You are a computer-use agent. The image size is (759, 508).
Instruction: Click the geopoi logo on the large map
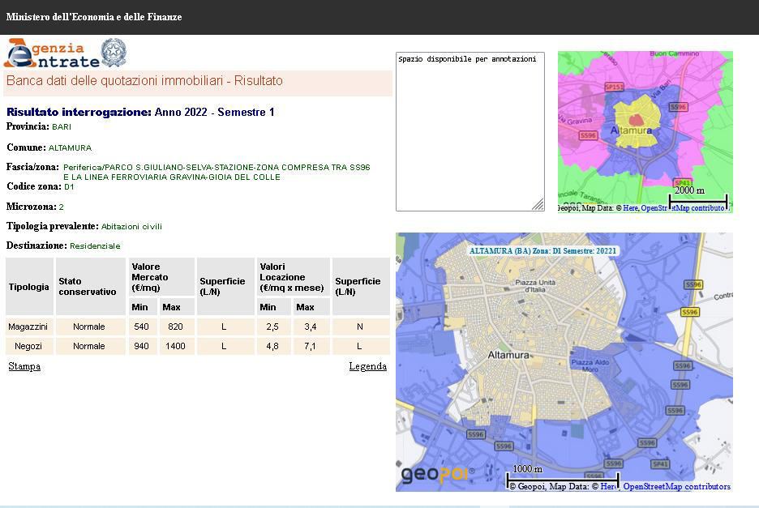pyautogui.click(x=437, y=473)
